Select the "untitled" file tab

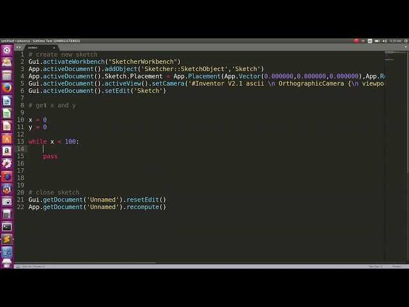(33, 47)
